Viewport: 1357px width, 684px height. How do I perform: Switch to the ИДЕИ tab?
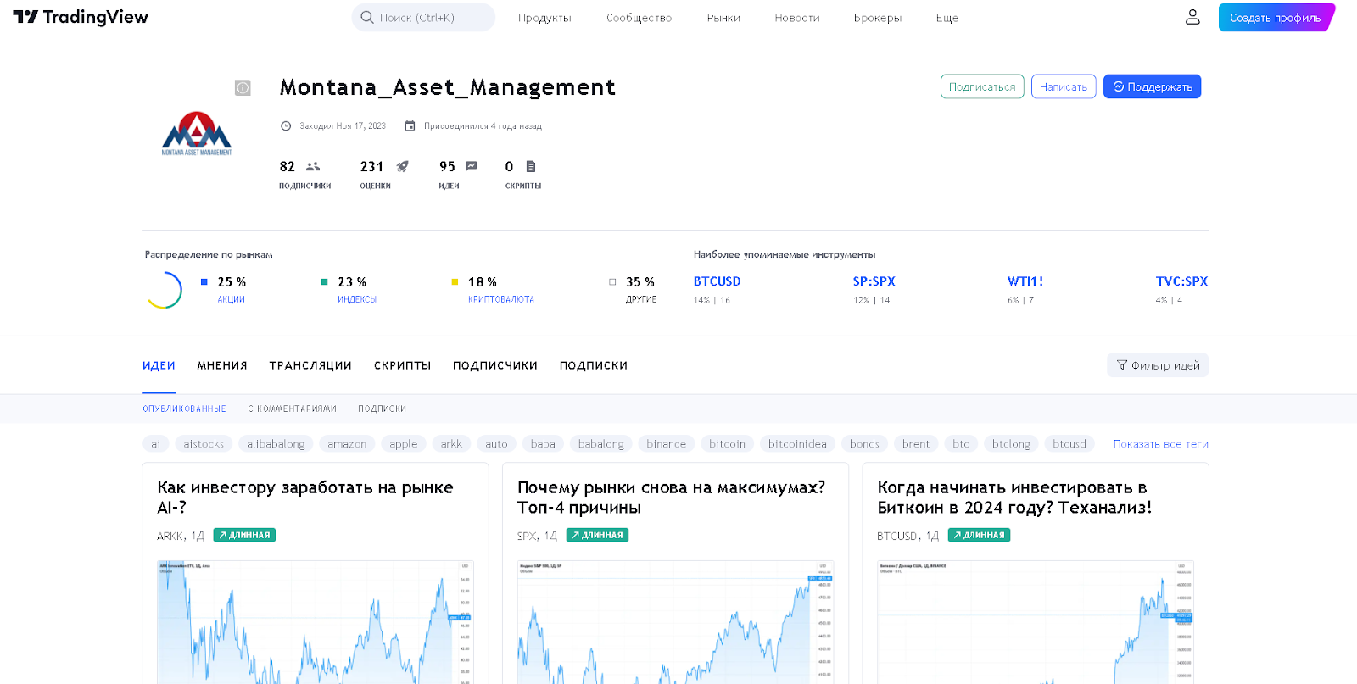159,365
